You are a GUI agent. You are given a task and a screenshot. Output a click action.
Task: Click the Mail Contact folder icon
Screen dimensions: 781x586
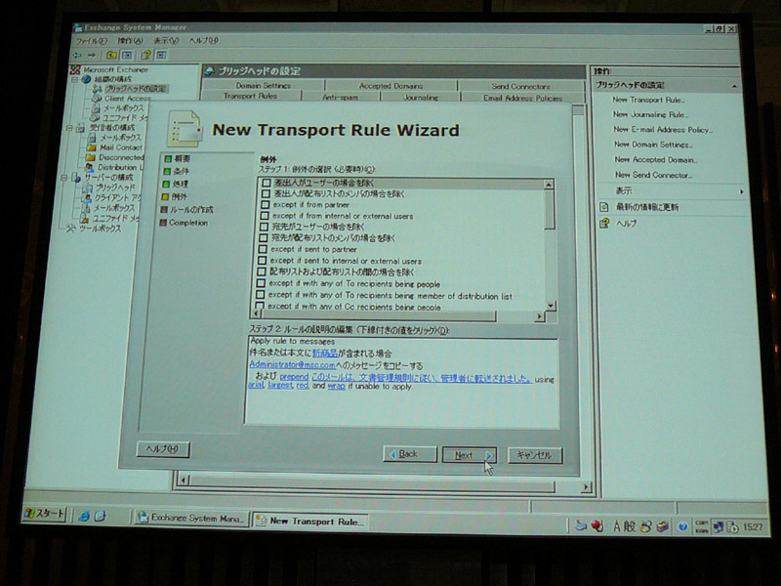(91, 147)
